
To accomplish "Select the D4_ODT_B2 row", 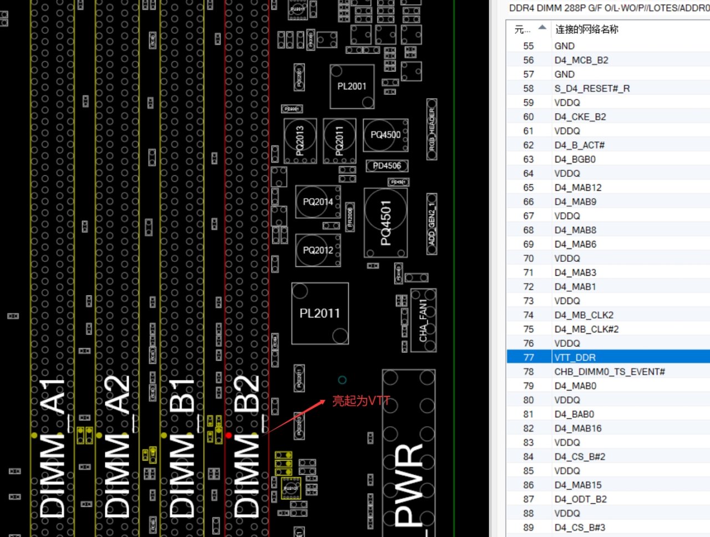I will 580,499.
